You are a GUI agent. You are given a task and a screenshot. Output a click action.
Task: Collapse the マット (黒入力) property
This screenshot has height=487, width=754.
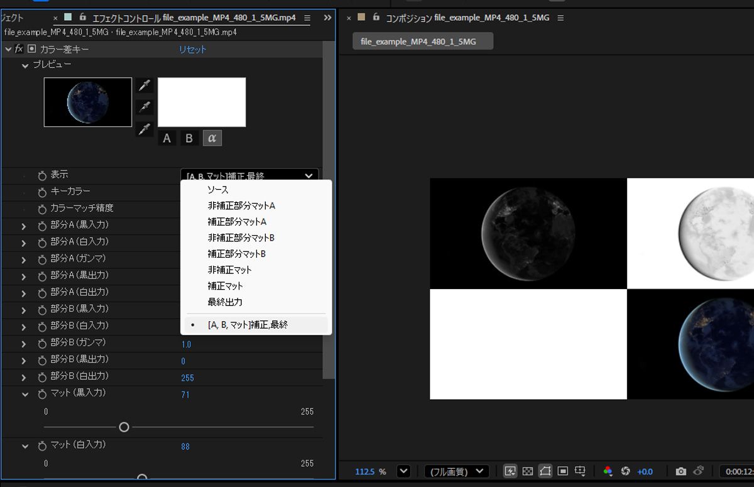25,394
